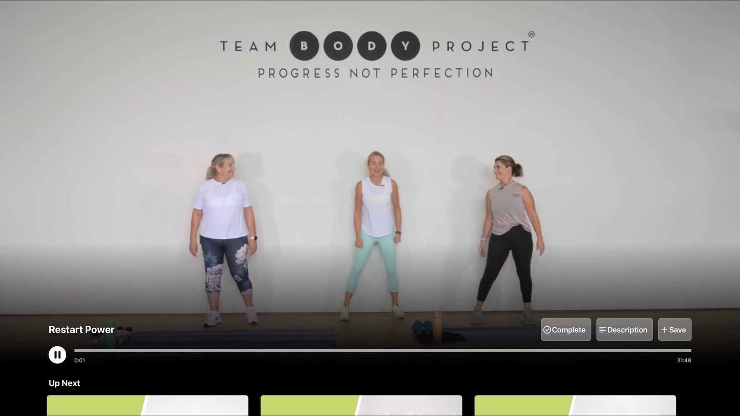The height and width of the screenshot is (416, 740).
Task: Click the checkmark icon in Complete
Action: click(x=547, y=330)
